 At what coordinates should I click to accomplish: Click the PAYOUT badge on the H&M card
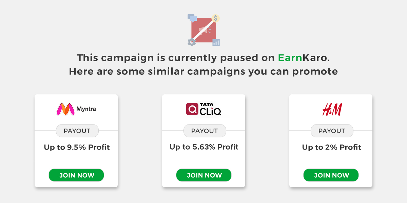click(x=332, y=131)
